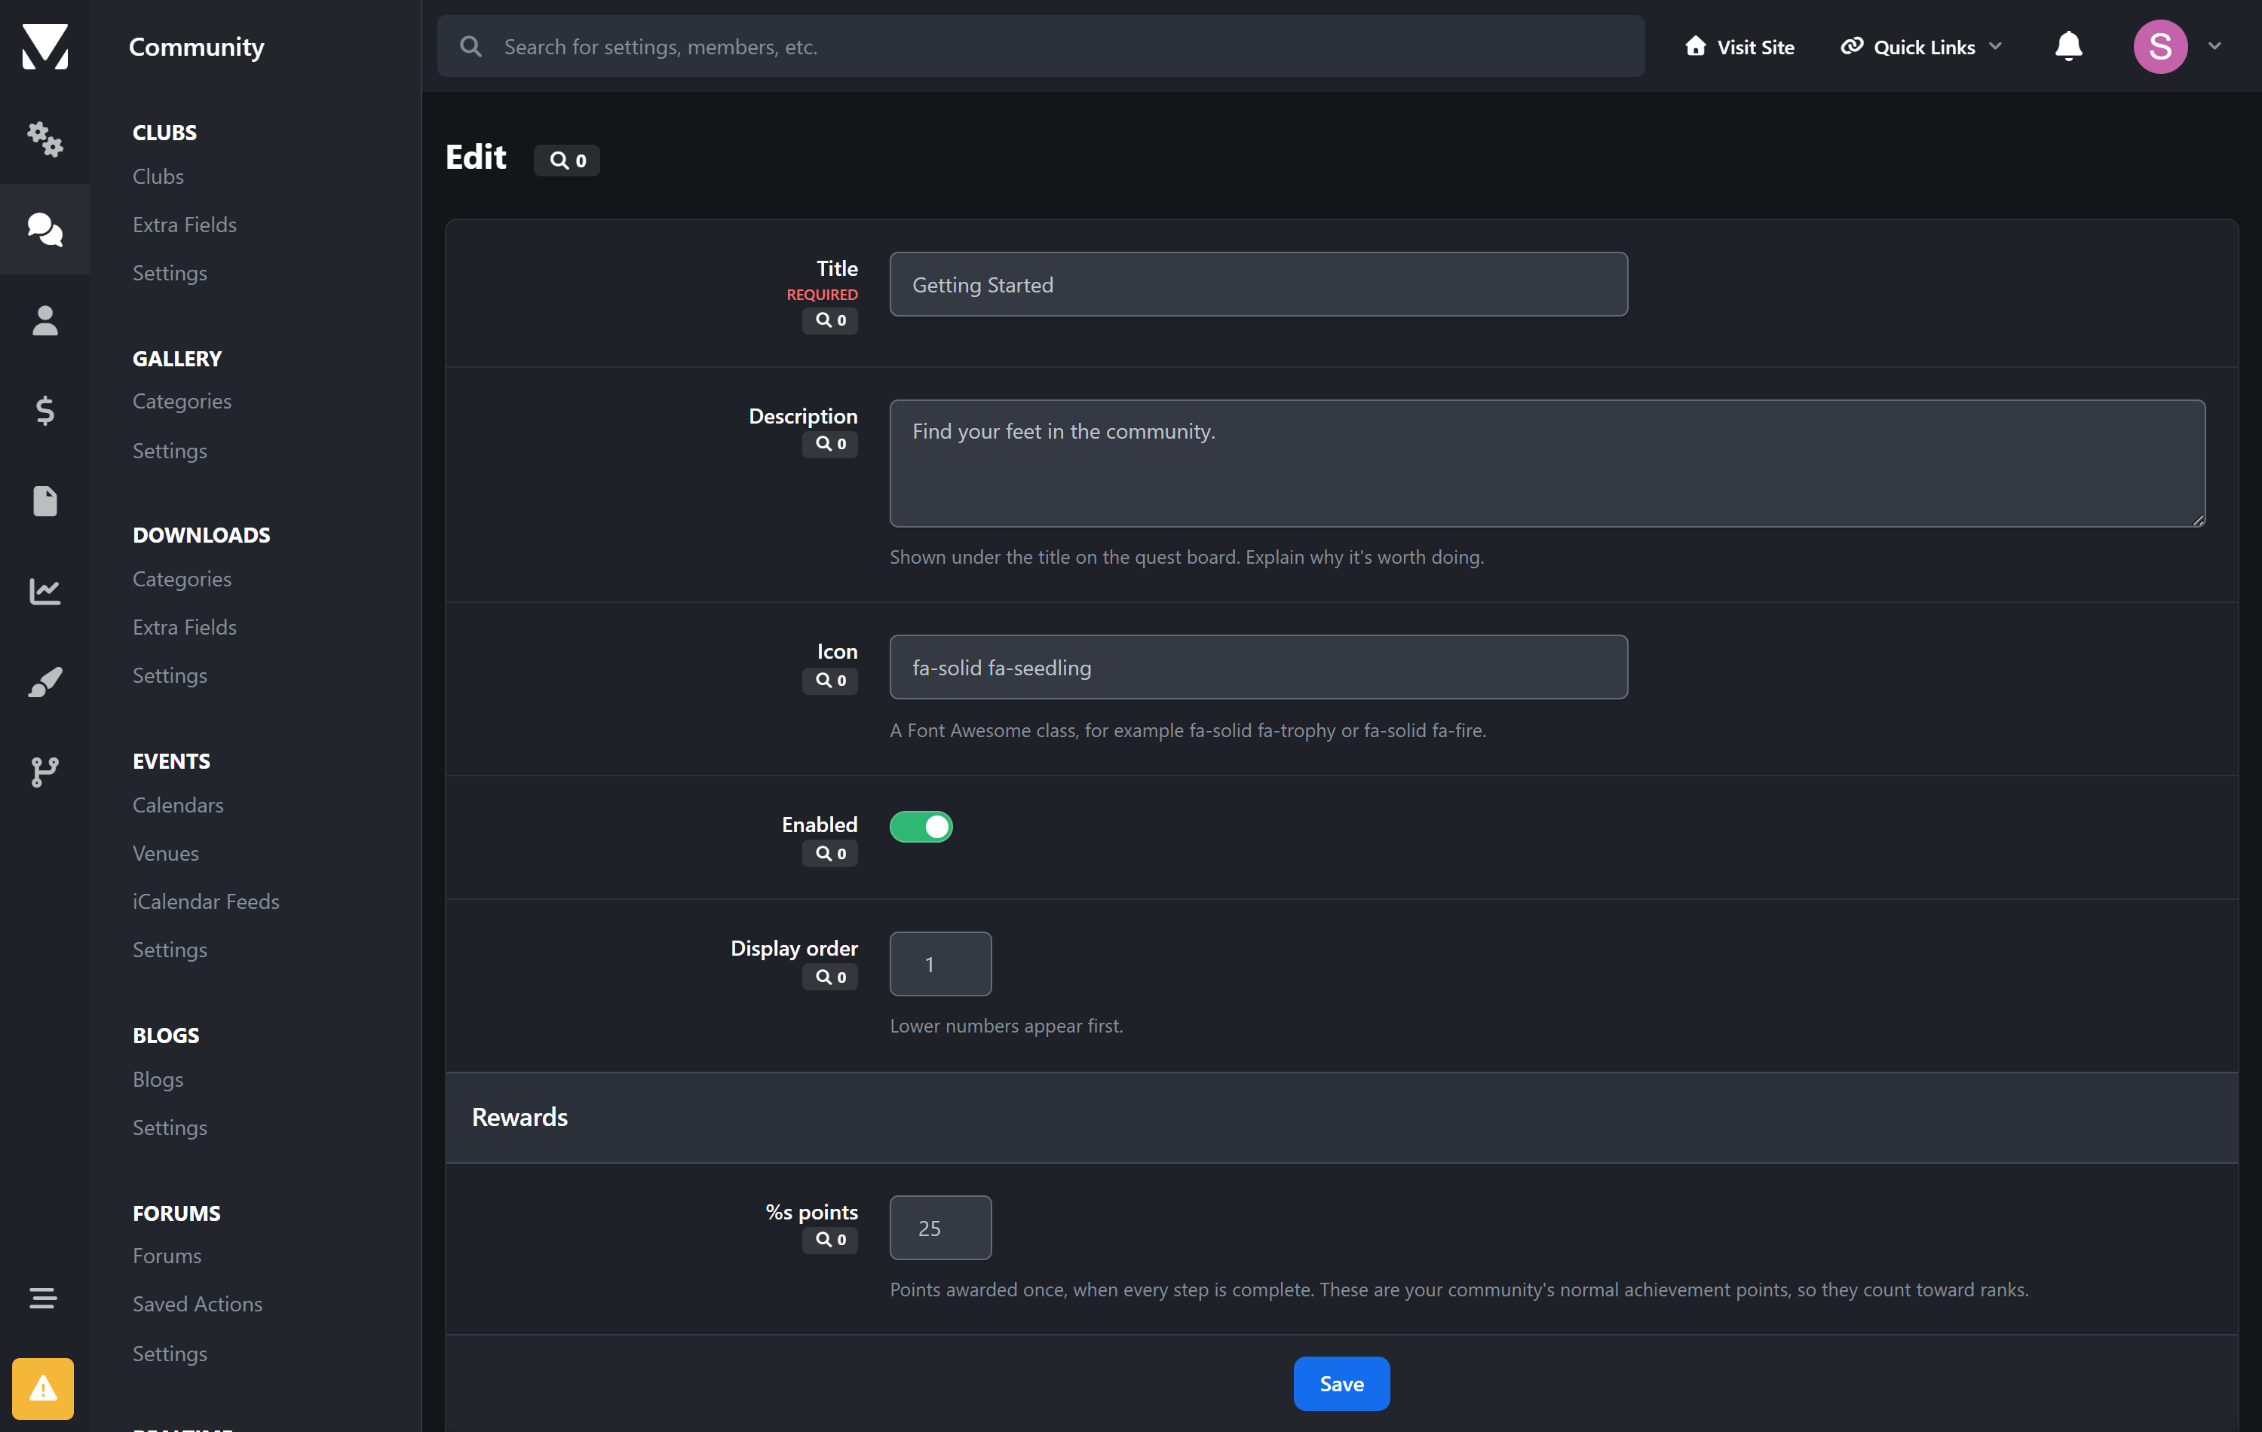2262x1432 pixels.
Task: Open Venues under Events
Action: (167, 852)
